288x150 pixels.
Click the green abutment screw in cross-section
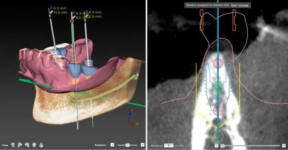(x=218, y=87)
